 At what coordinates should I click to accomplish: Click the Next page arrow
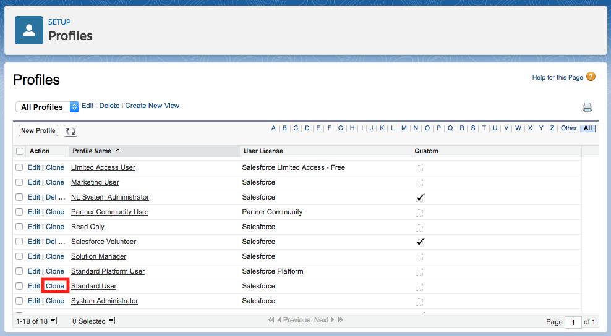[324, 320]
